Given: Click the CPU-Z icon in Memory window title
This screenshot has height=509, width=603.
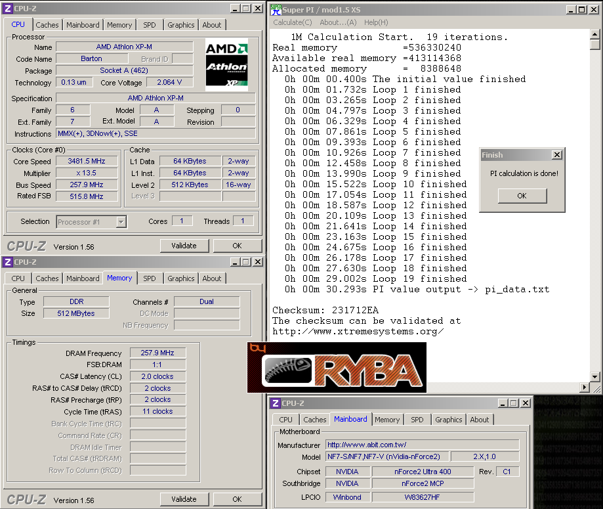Looking at the screenshot, I should click(8, 262).
